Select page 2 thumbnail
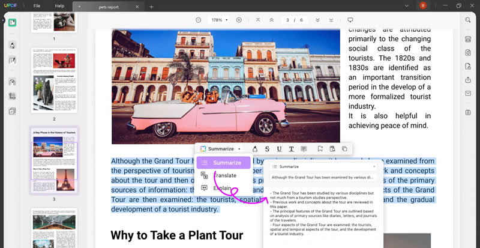480x248 pixels. (54, 80)
